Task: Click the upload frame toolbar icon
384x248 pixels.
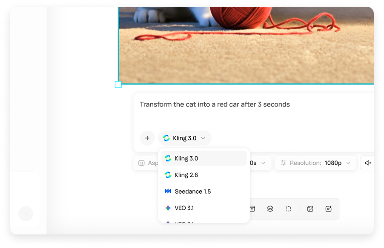Action: pos(252,209)
